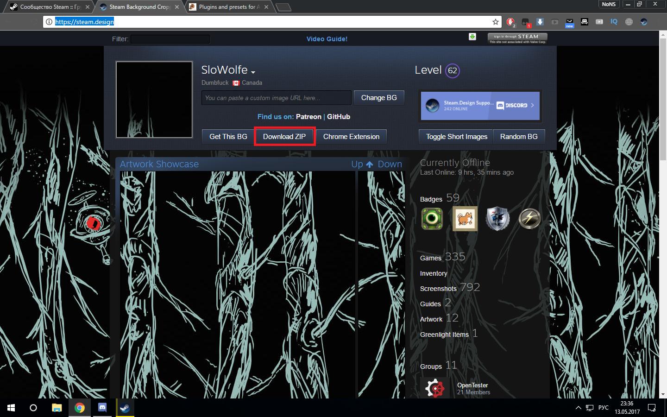Expand the SloWolfe username dropdown arrow

(253, 72)
